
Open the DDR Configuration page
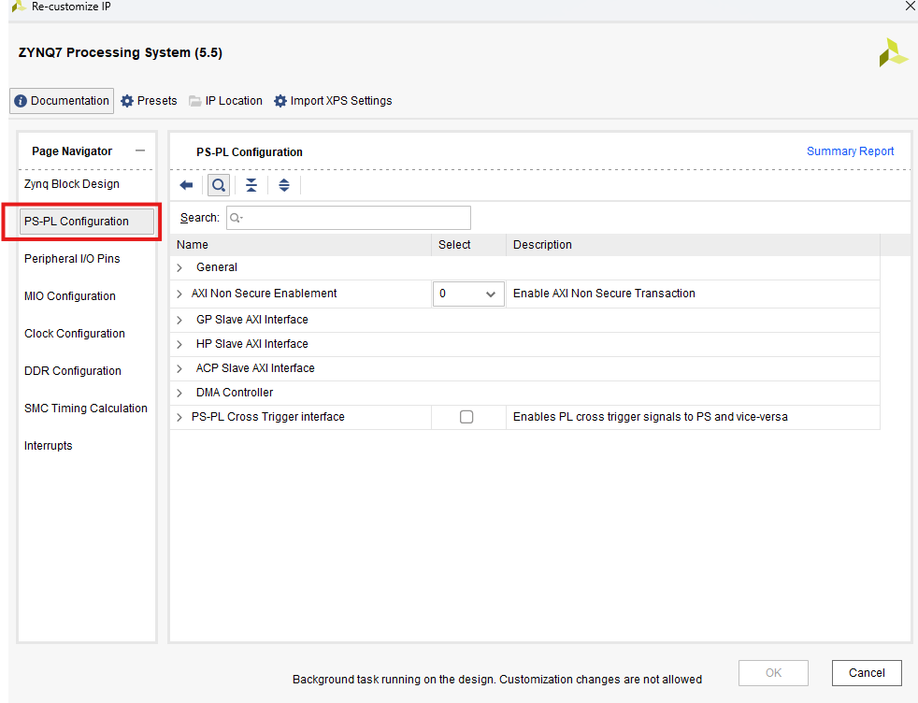(73, 371)
